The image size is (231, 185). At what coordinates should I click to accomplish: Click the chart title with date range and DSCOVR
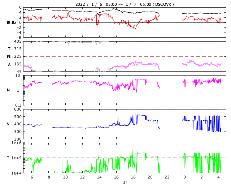click(125, 4)
